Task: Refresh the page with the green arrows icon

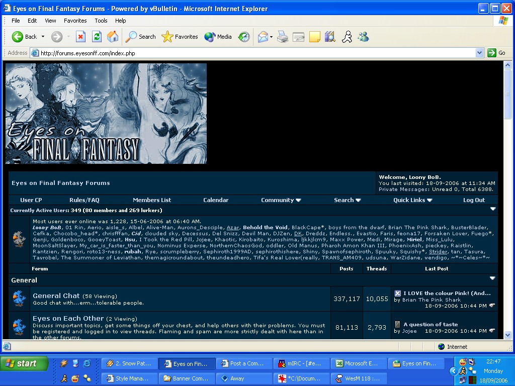Action: (x=97, y=37)
